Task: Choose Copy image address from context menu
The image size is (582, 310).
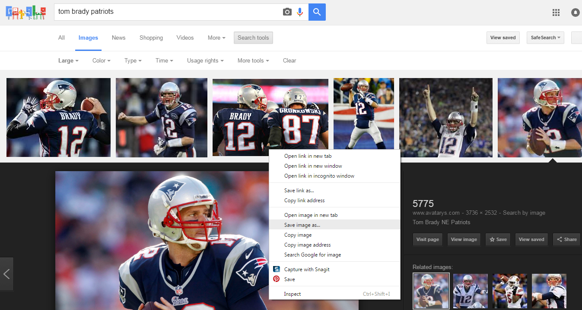Action: coord(307,245)
